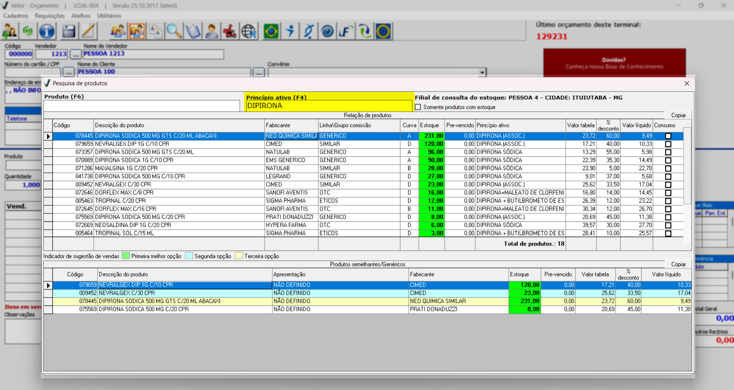Expand the Convênio dropdown
734x390 pixels.
pos(482,72)
